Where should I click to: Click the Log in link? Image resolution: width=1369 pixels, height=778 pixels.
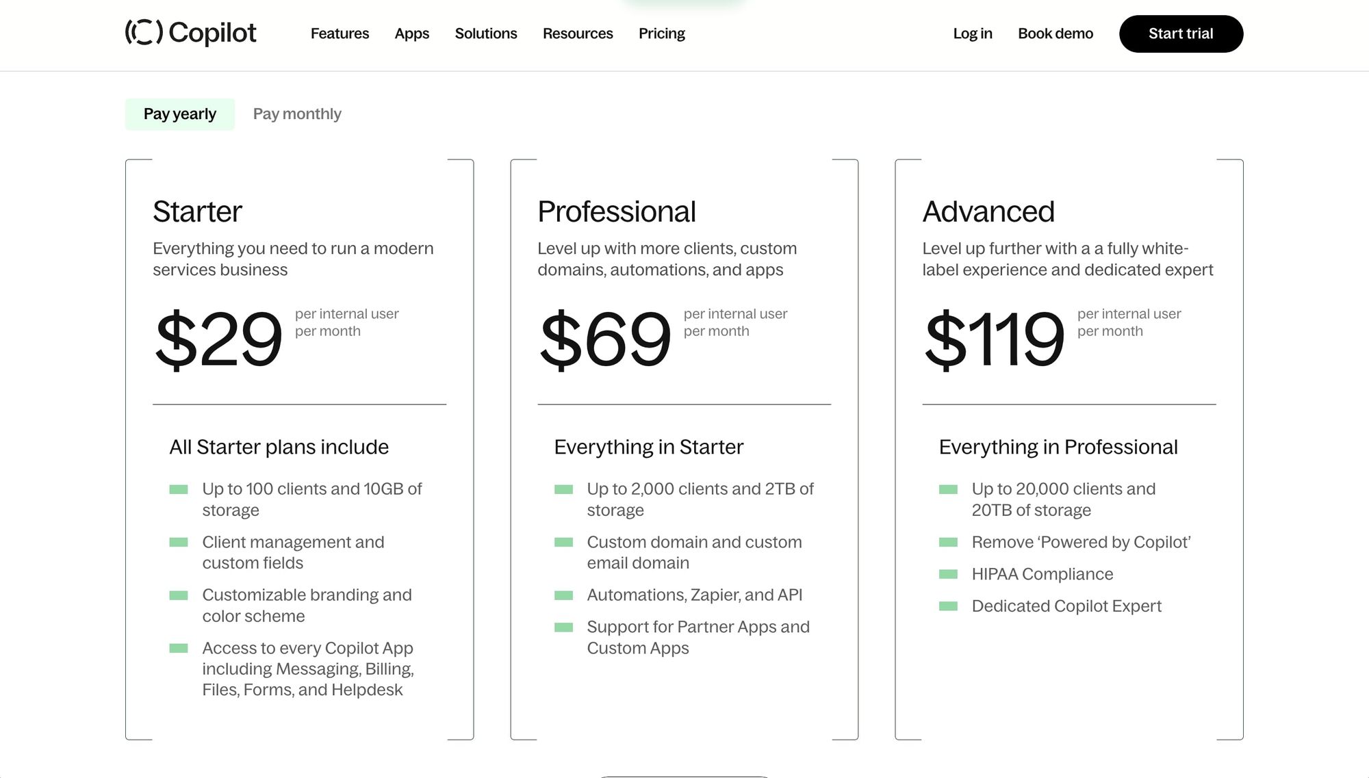972,34
